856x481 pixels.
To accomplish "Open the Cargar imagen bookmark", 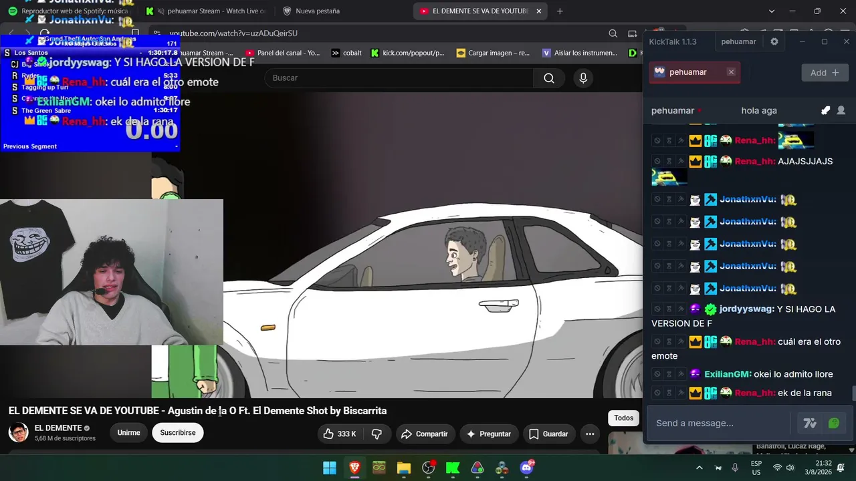I will tap(493, 53).
